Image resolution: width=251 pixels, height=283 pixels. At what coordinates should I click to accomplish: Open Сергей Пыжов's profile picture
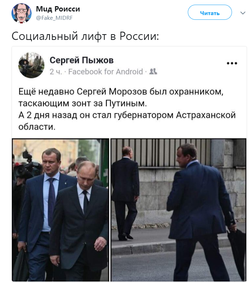31,65
